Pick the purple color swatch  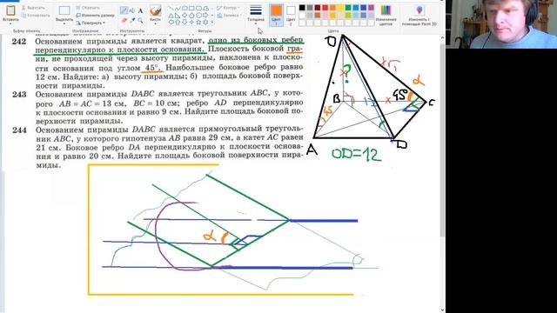pos(372,8)
